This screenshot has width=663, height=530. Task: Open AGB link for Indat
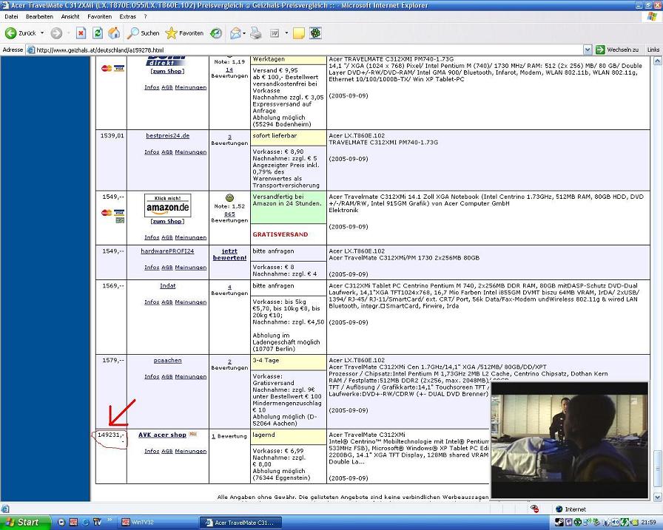167,302
